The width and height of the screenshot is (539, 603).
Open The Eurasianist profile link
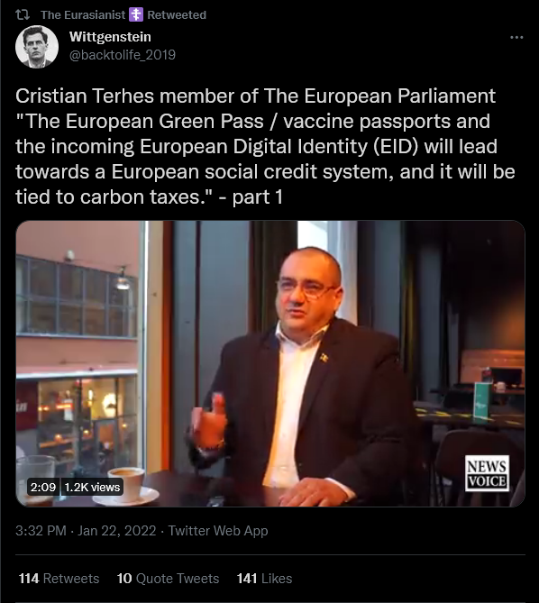click(83, 14)
